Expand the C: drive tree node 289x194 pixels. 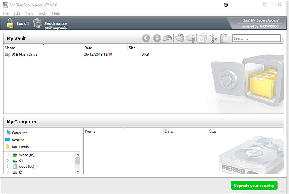pyautogui.click(x=8, y=161)
